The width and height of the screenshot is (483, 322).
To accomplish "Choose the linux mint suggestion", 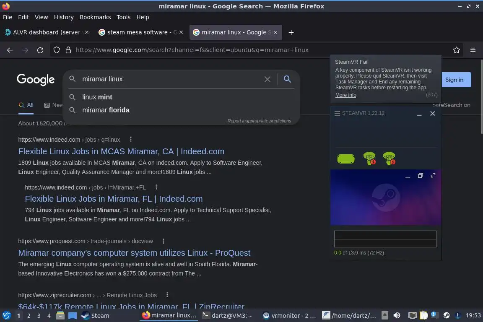I will coord(181,97).
